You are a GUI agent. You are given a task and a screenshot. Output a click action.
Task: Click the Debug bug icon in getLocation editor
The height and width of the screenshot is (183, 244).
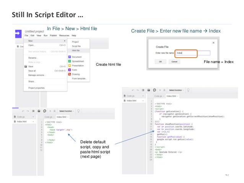(164, 90)
